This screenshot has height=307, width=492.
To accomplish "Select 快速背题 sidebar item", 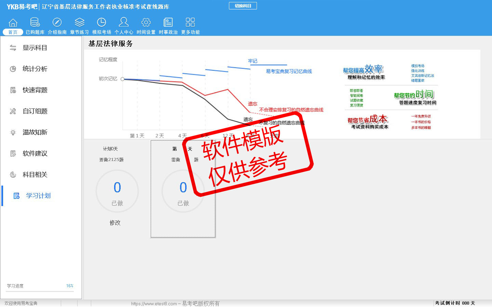I will click(35, 90).
